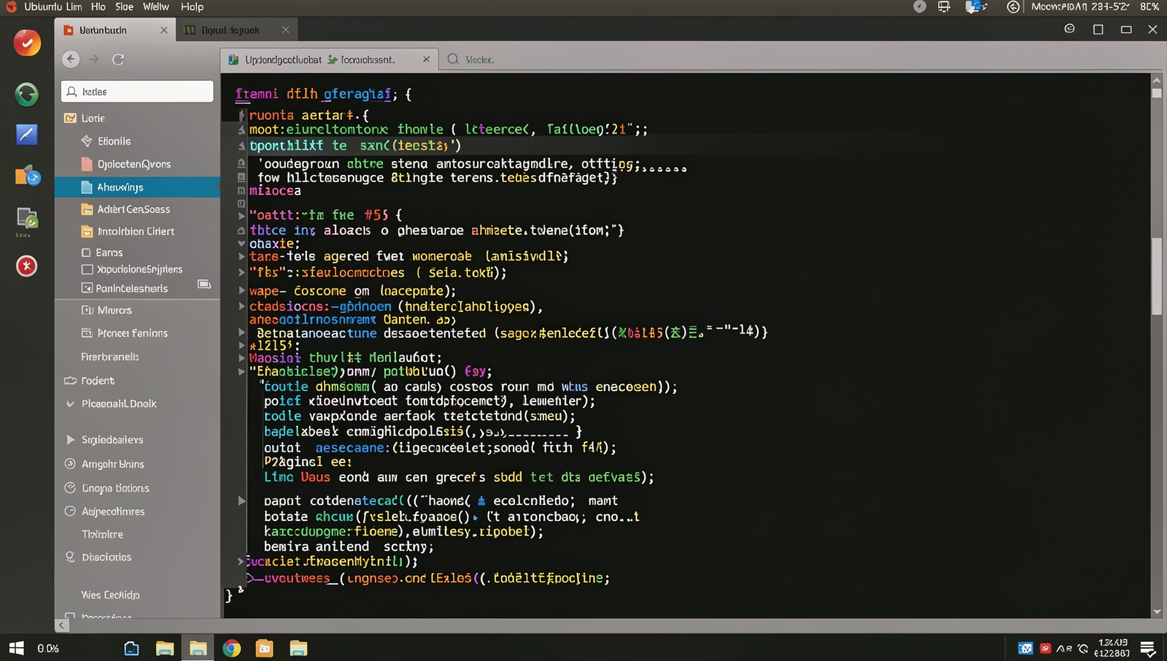The image size is (1167, 661).
Task: Expand the fold arrow beside Betnatanoeactune line
Action: [x=241, y=333]
